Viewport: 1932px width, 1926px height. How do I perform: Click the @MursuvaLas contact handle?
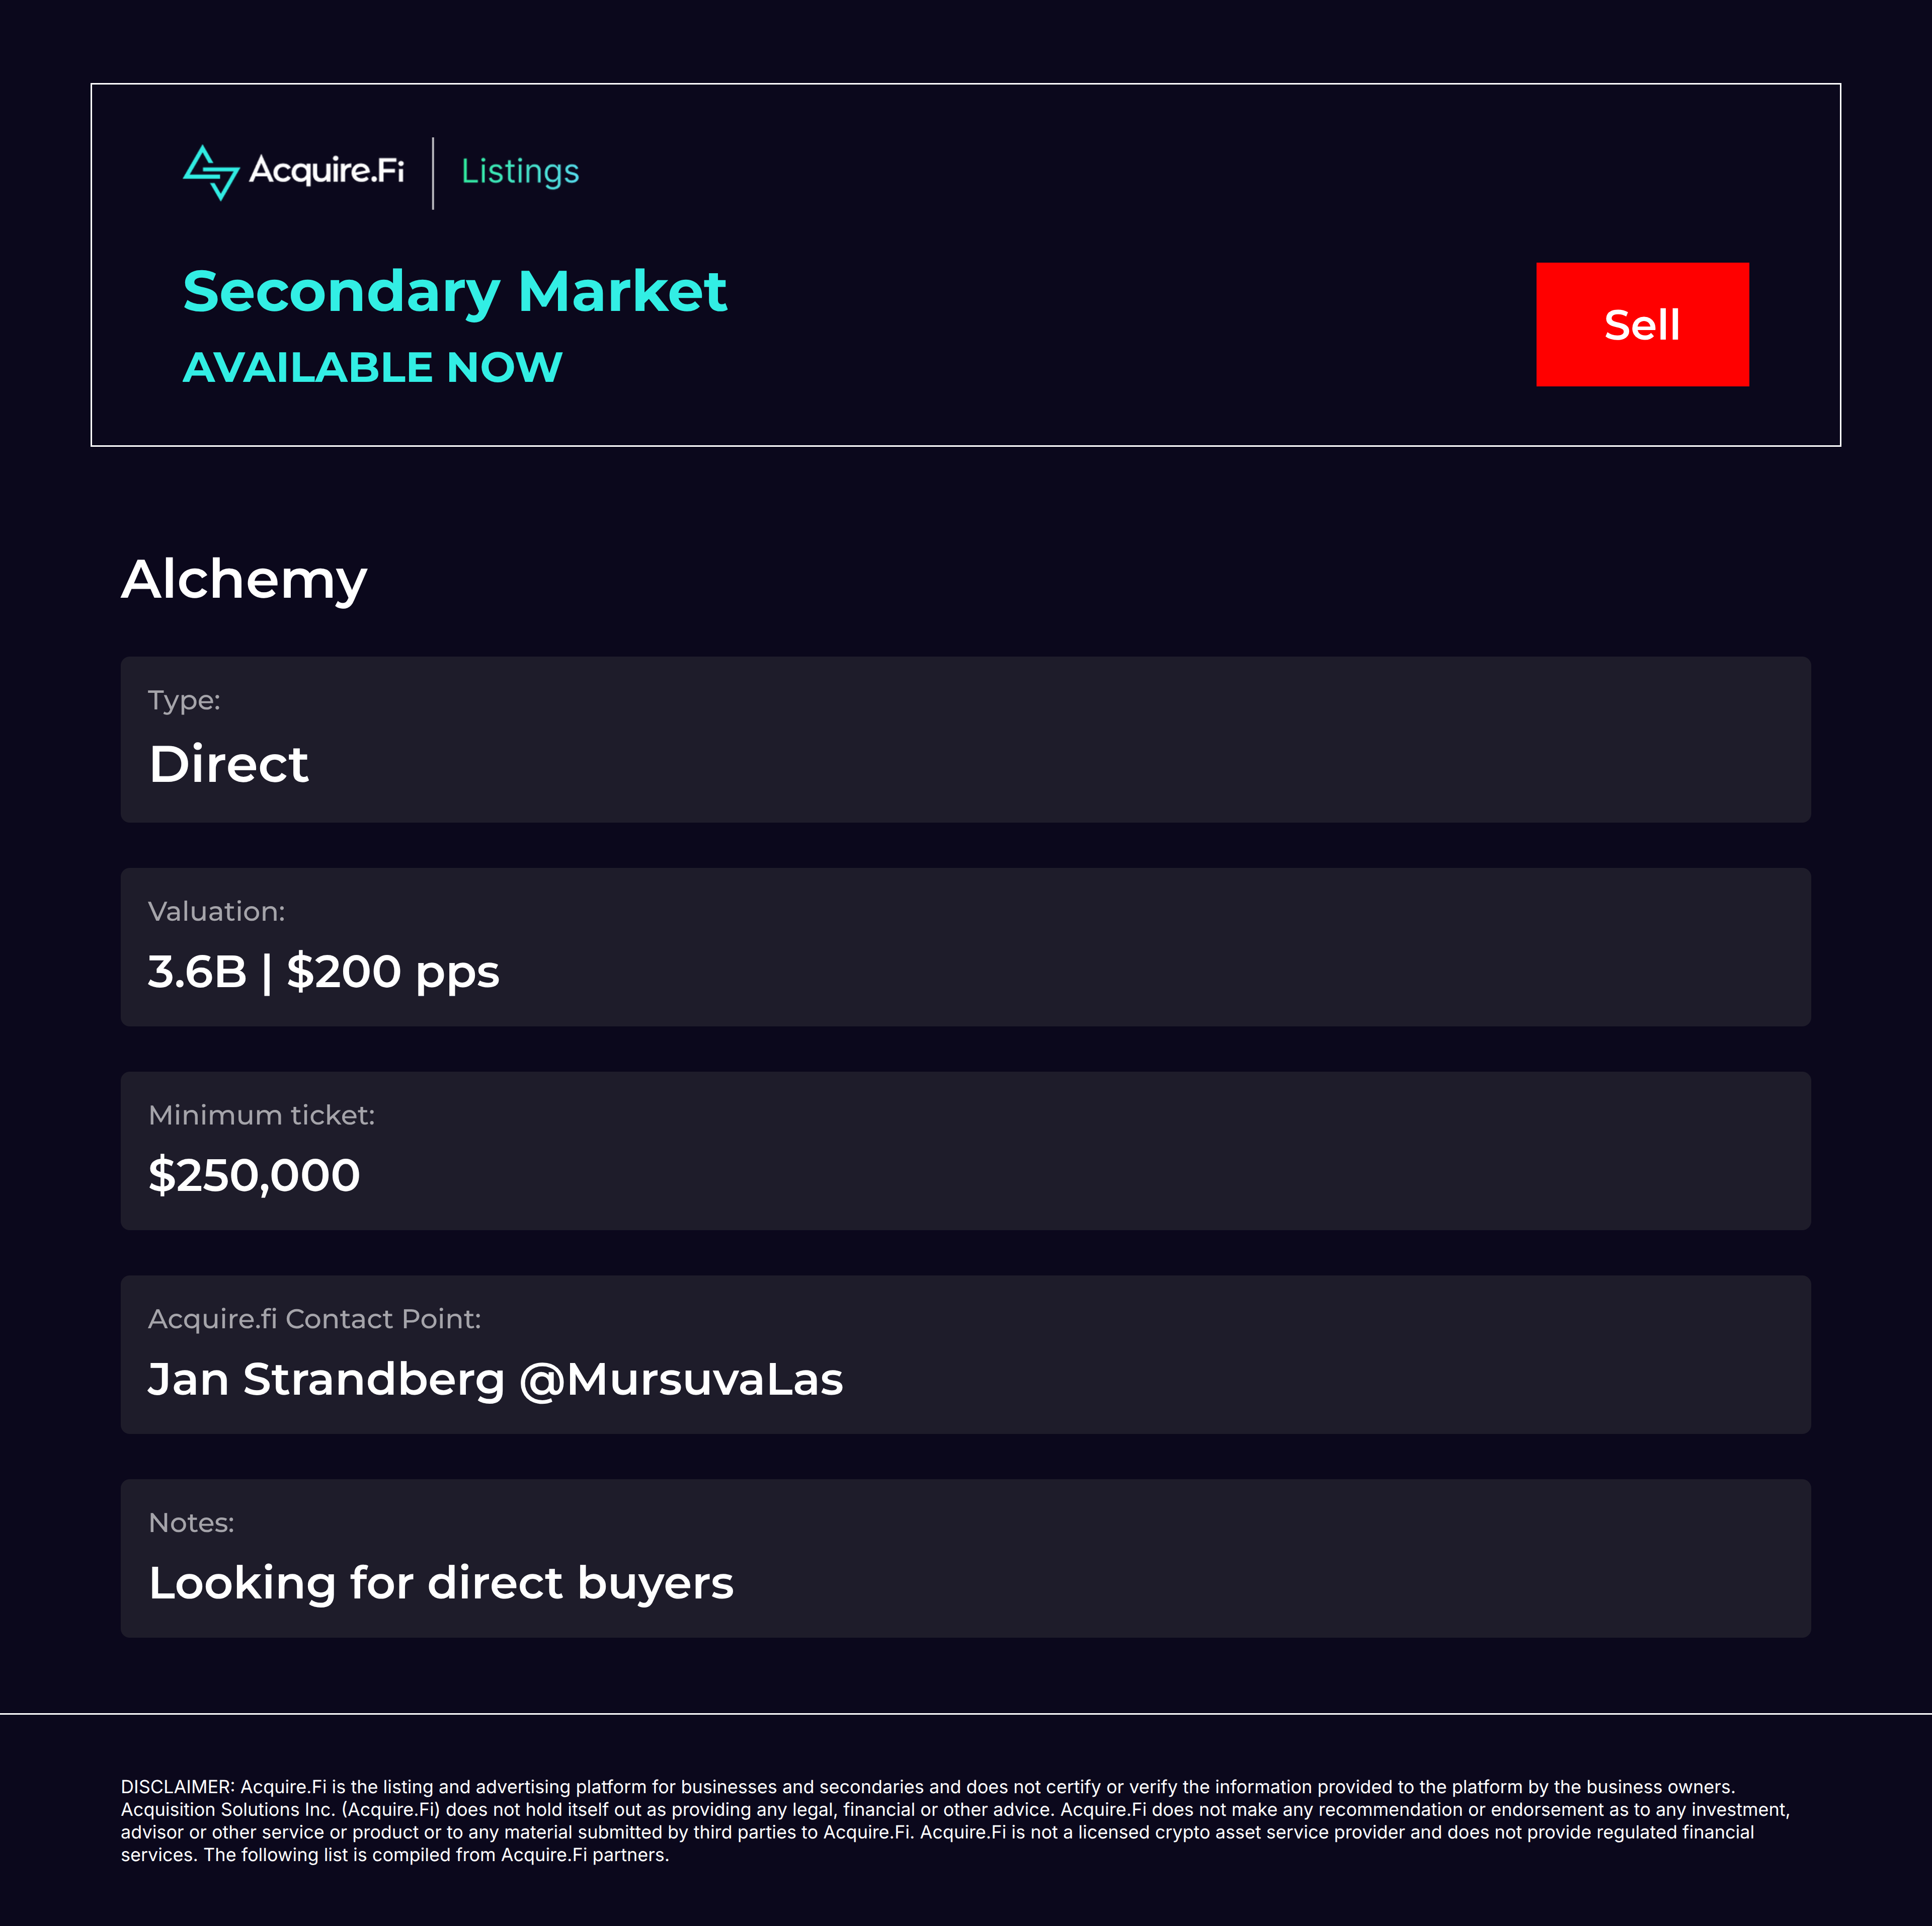point(681,1380)
